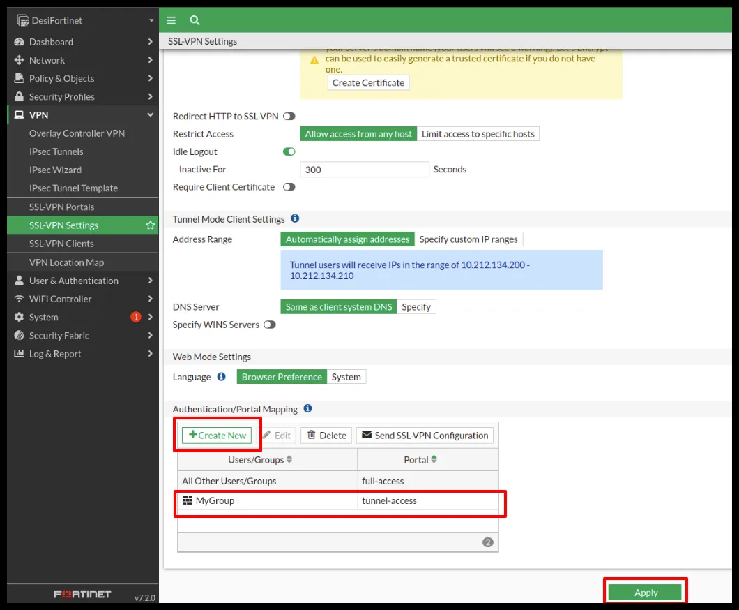This screenshot has height=610, width=739.
Task: Click the Network cross-arrows icon
Action: point(20,60)
